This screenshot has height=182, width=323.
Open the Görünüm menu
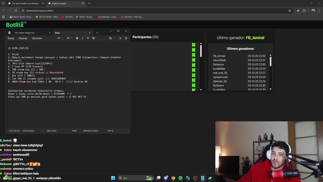(x=37, y=38)
